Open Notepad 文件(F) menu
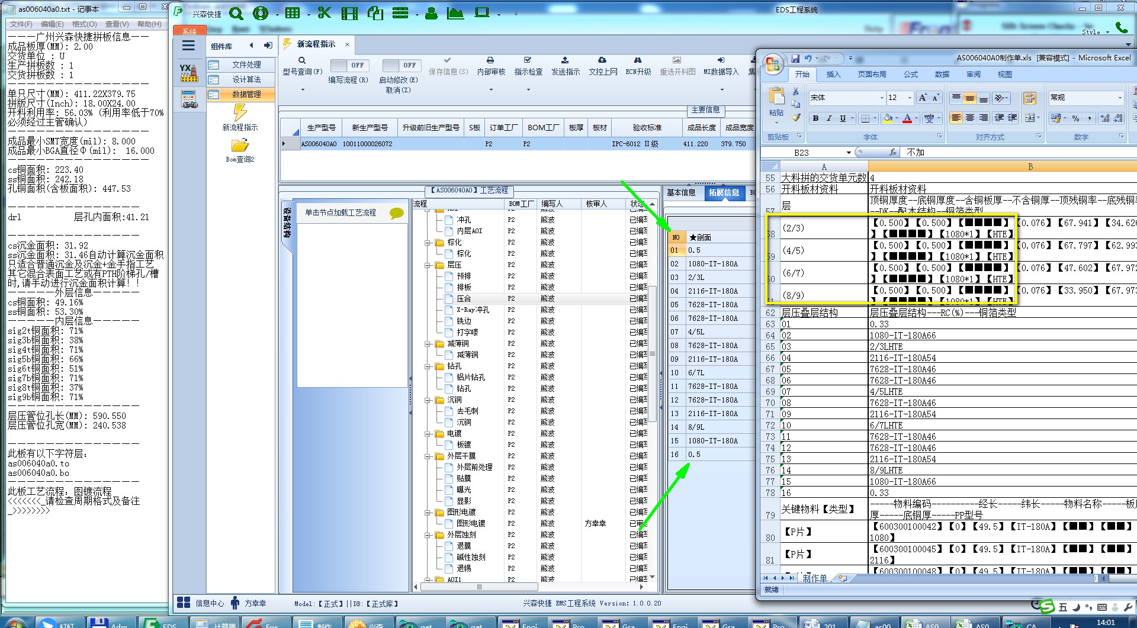Screen dimensions: 1137x628 click(x=21, y=24)
